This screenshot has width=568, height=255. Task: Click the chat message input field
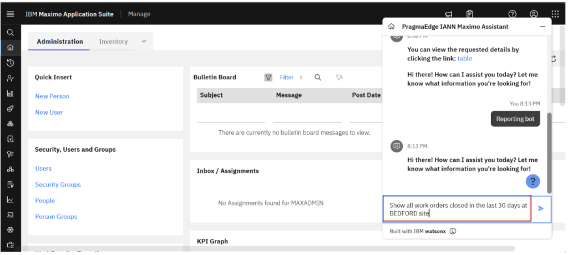point(457,209)
